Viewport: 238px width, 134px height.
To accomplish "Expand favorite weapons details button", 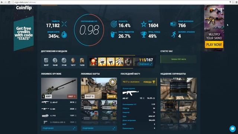I will pyautogui.click(x=59, y=128).
